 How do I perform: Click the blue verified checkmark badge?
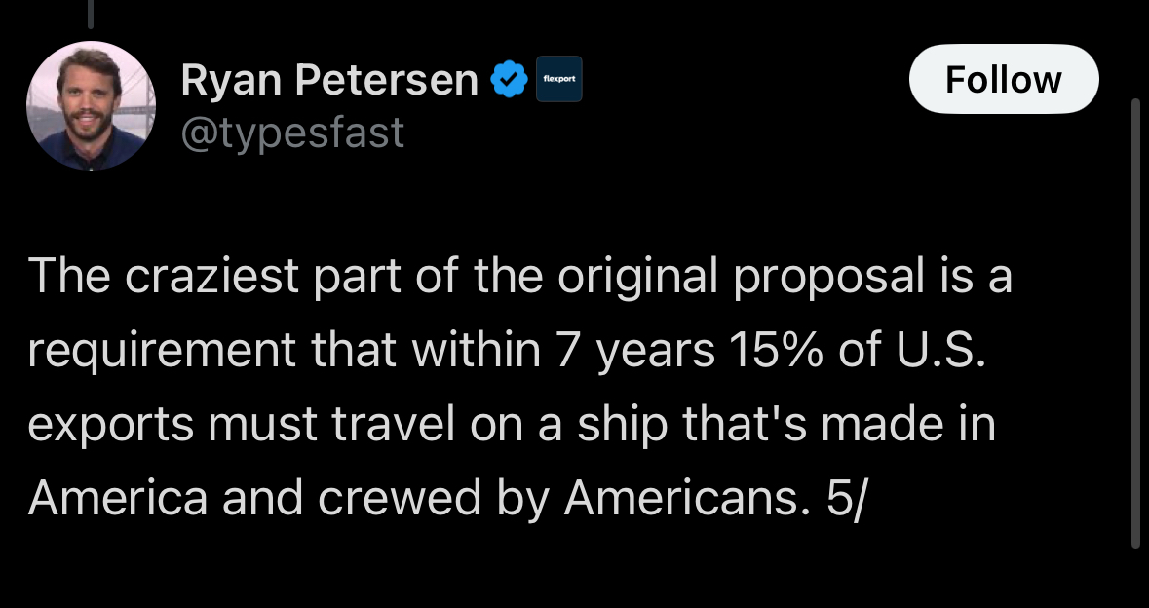pyautogui.click(x=510, y=80)
